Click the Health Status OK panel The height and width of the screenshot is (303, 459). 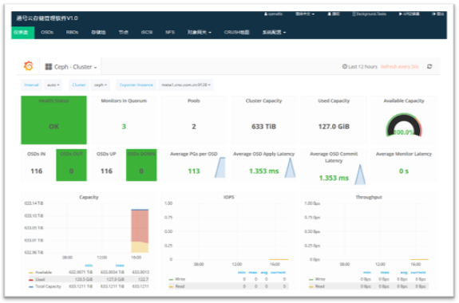pos(53,120)
